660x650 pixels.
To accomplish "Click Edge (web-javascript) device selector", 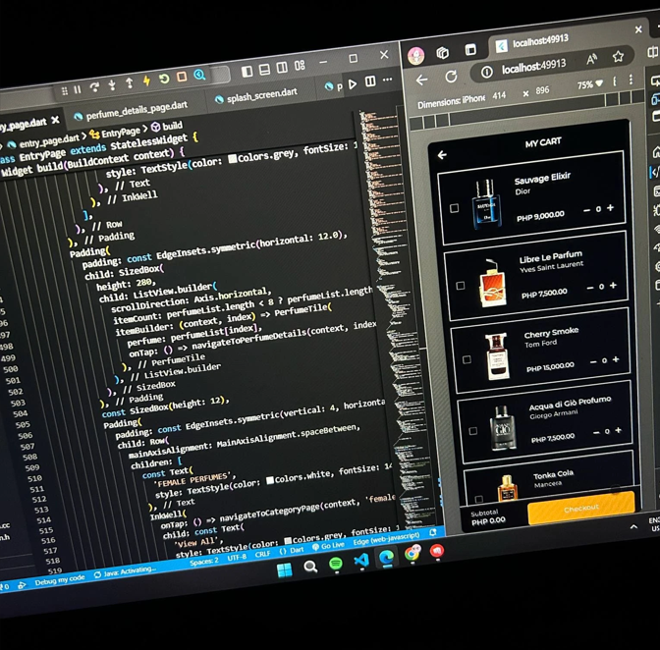I will tap(386, 539).
